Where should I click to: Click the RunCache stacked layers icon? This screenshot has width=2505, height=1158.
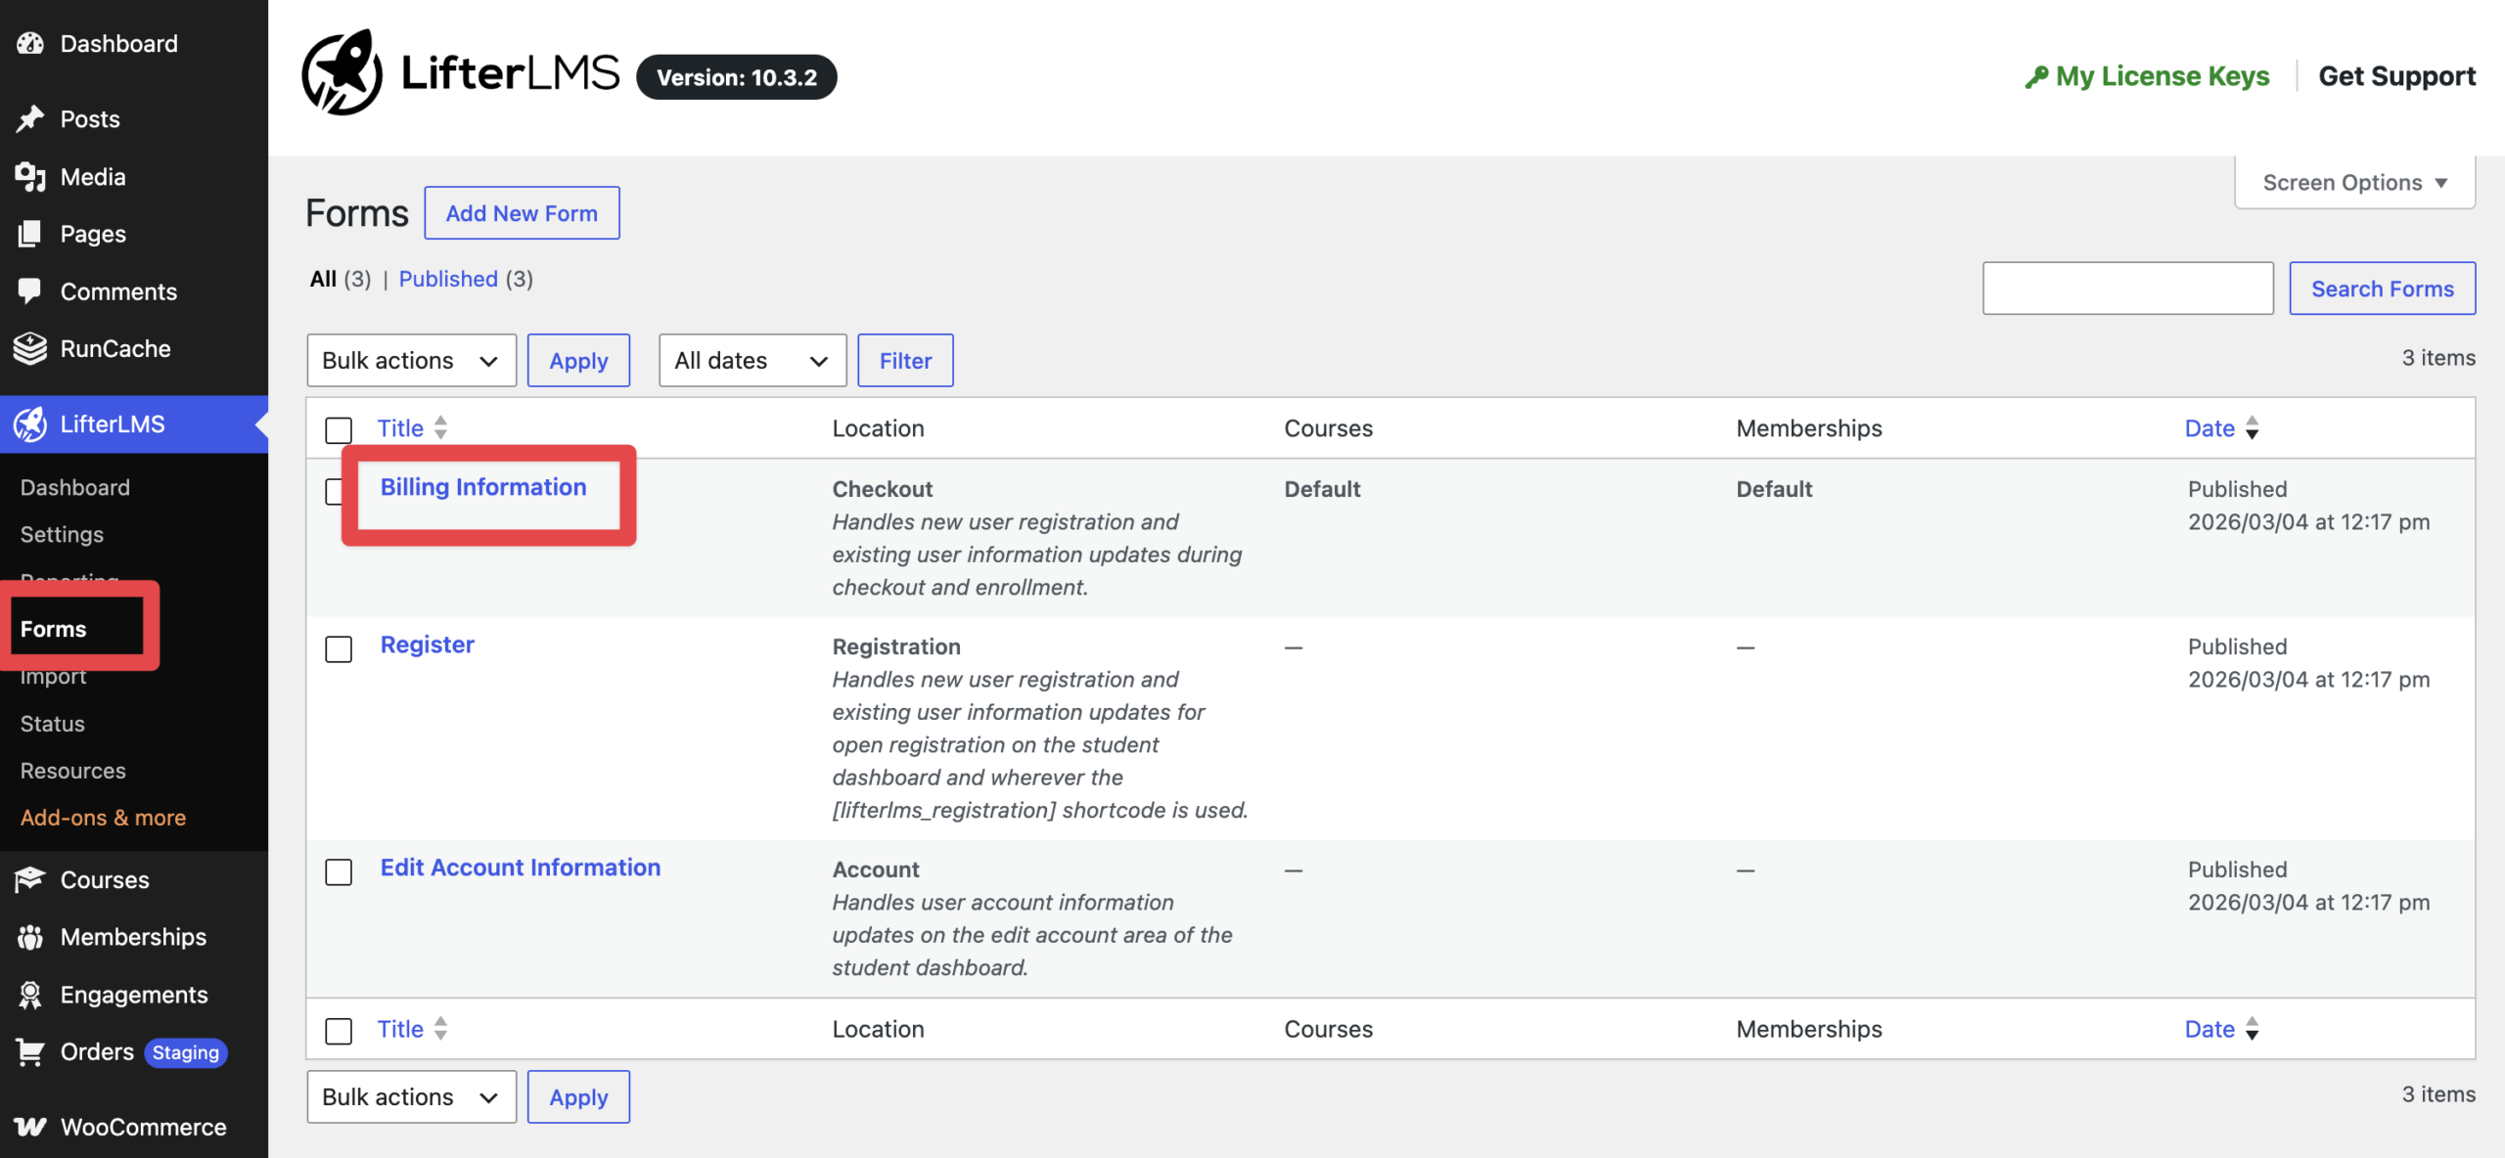click(x=30, y=348)
